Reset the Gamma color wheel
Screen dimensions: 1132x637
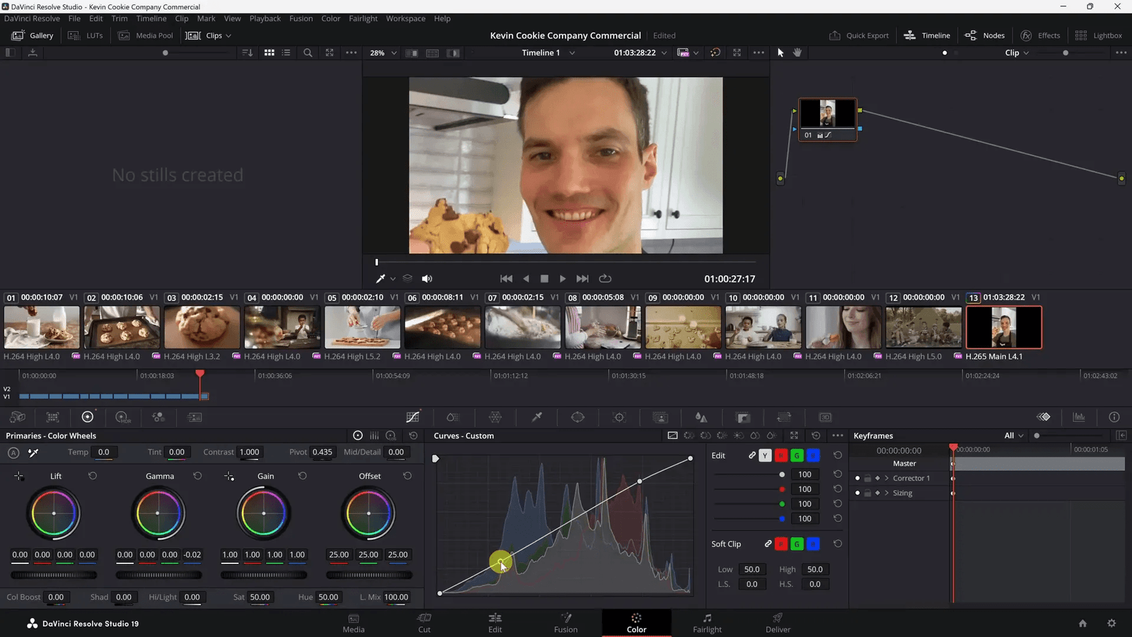pos(197,476)
